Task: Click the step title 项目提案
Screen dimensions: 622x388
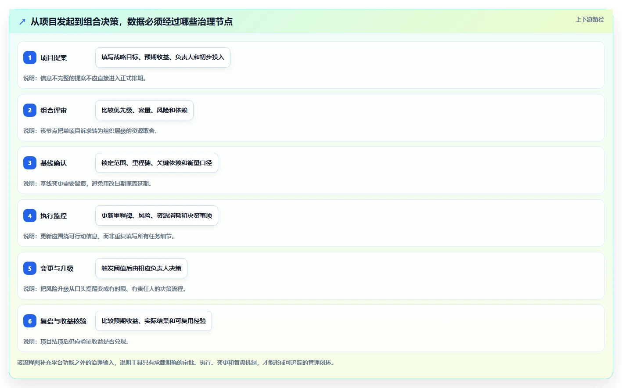Action: 54,57
